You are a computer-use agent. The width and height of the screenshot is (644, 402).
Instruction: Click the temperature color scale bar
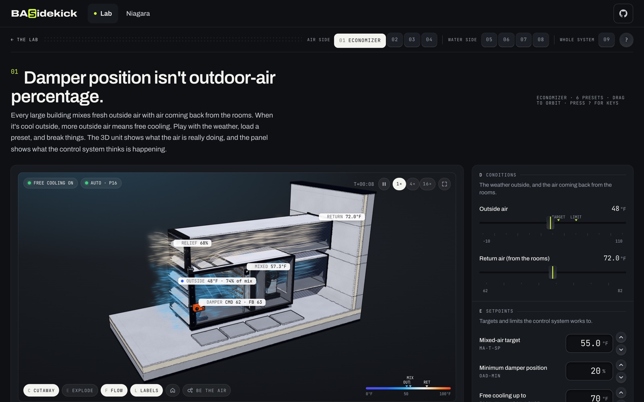coord(408,388)
